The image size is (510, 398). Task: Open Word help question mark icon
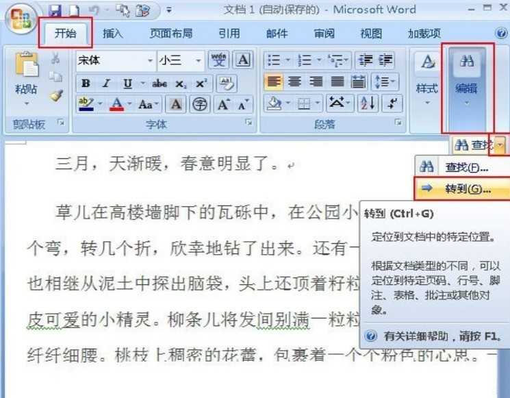click(x=501, y=33)
